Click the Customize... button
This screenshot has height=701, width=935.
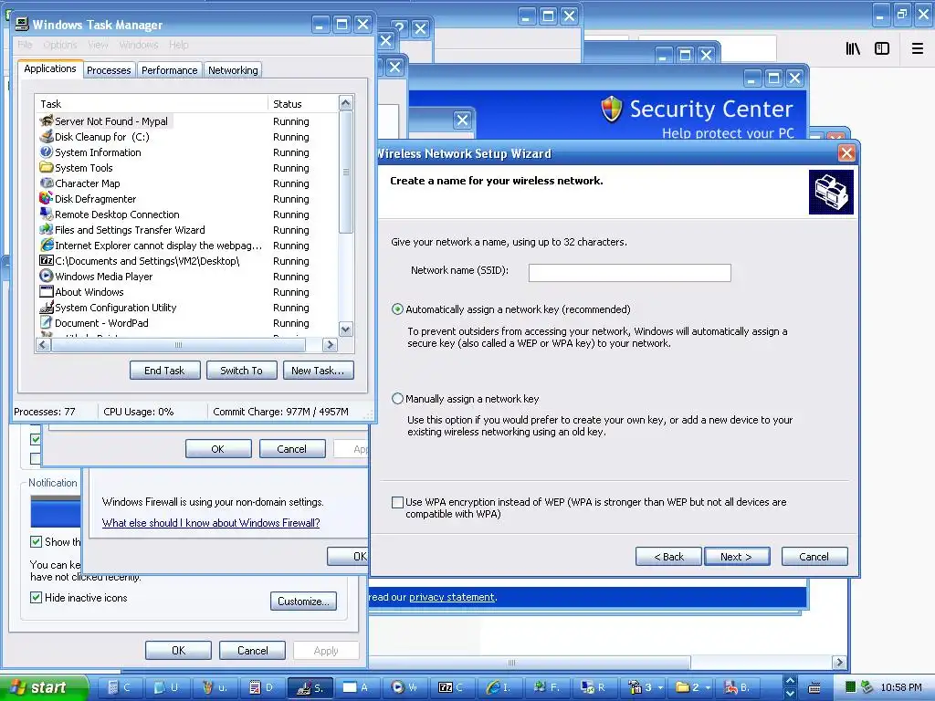[x=303, y=601]
